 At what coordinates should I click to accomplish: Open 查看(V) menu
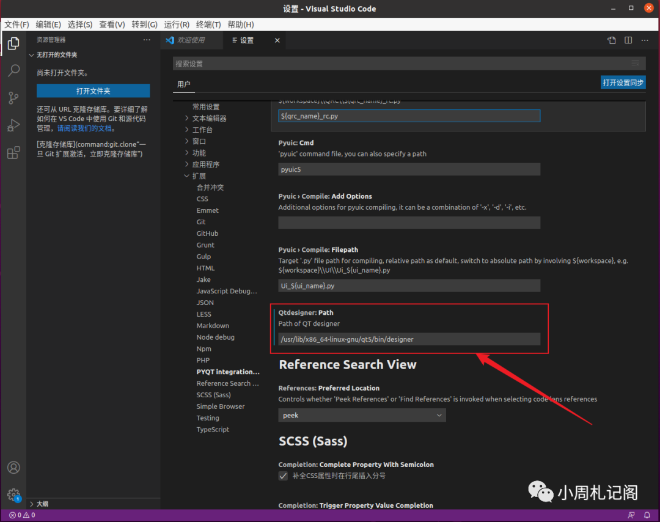(112, 24)
